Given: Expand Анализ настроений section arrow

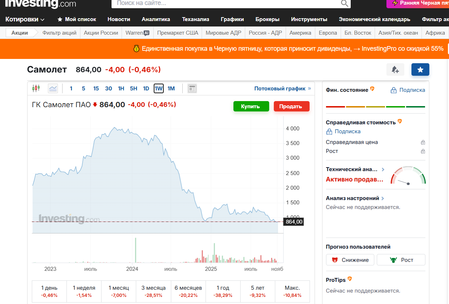Looking at the screenshot, I should (x=383, y=198).
